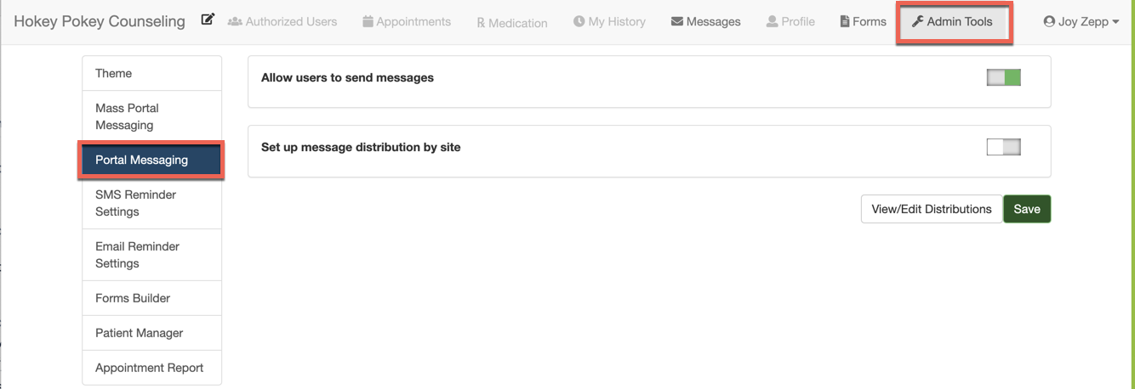Enable message distribution by site toggle
Viewport: 1135px width, 389px height.
pos(1003,147)
